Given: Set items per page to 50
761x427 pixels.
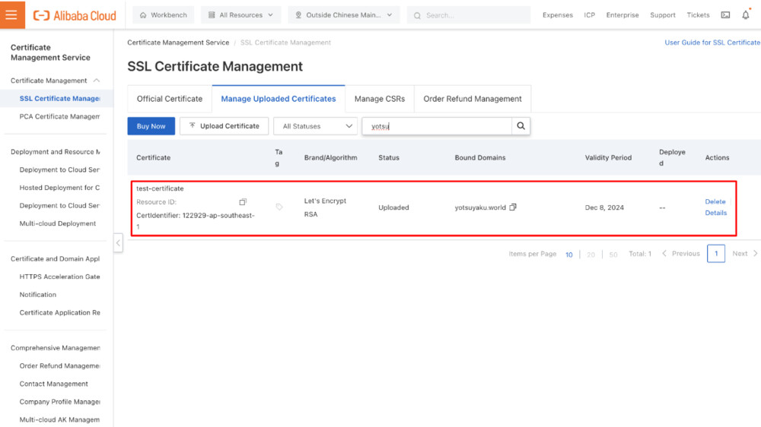Looking at the screenshot, I should 613,255.
